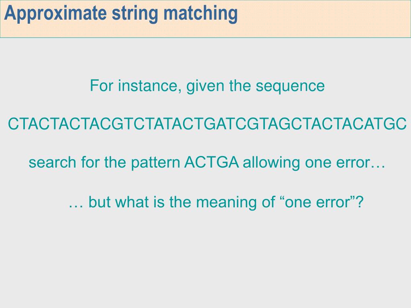Click the word 'string' in the title
The image size is (411, 308).
click(x=135, y=14)
